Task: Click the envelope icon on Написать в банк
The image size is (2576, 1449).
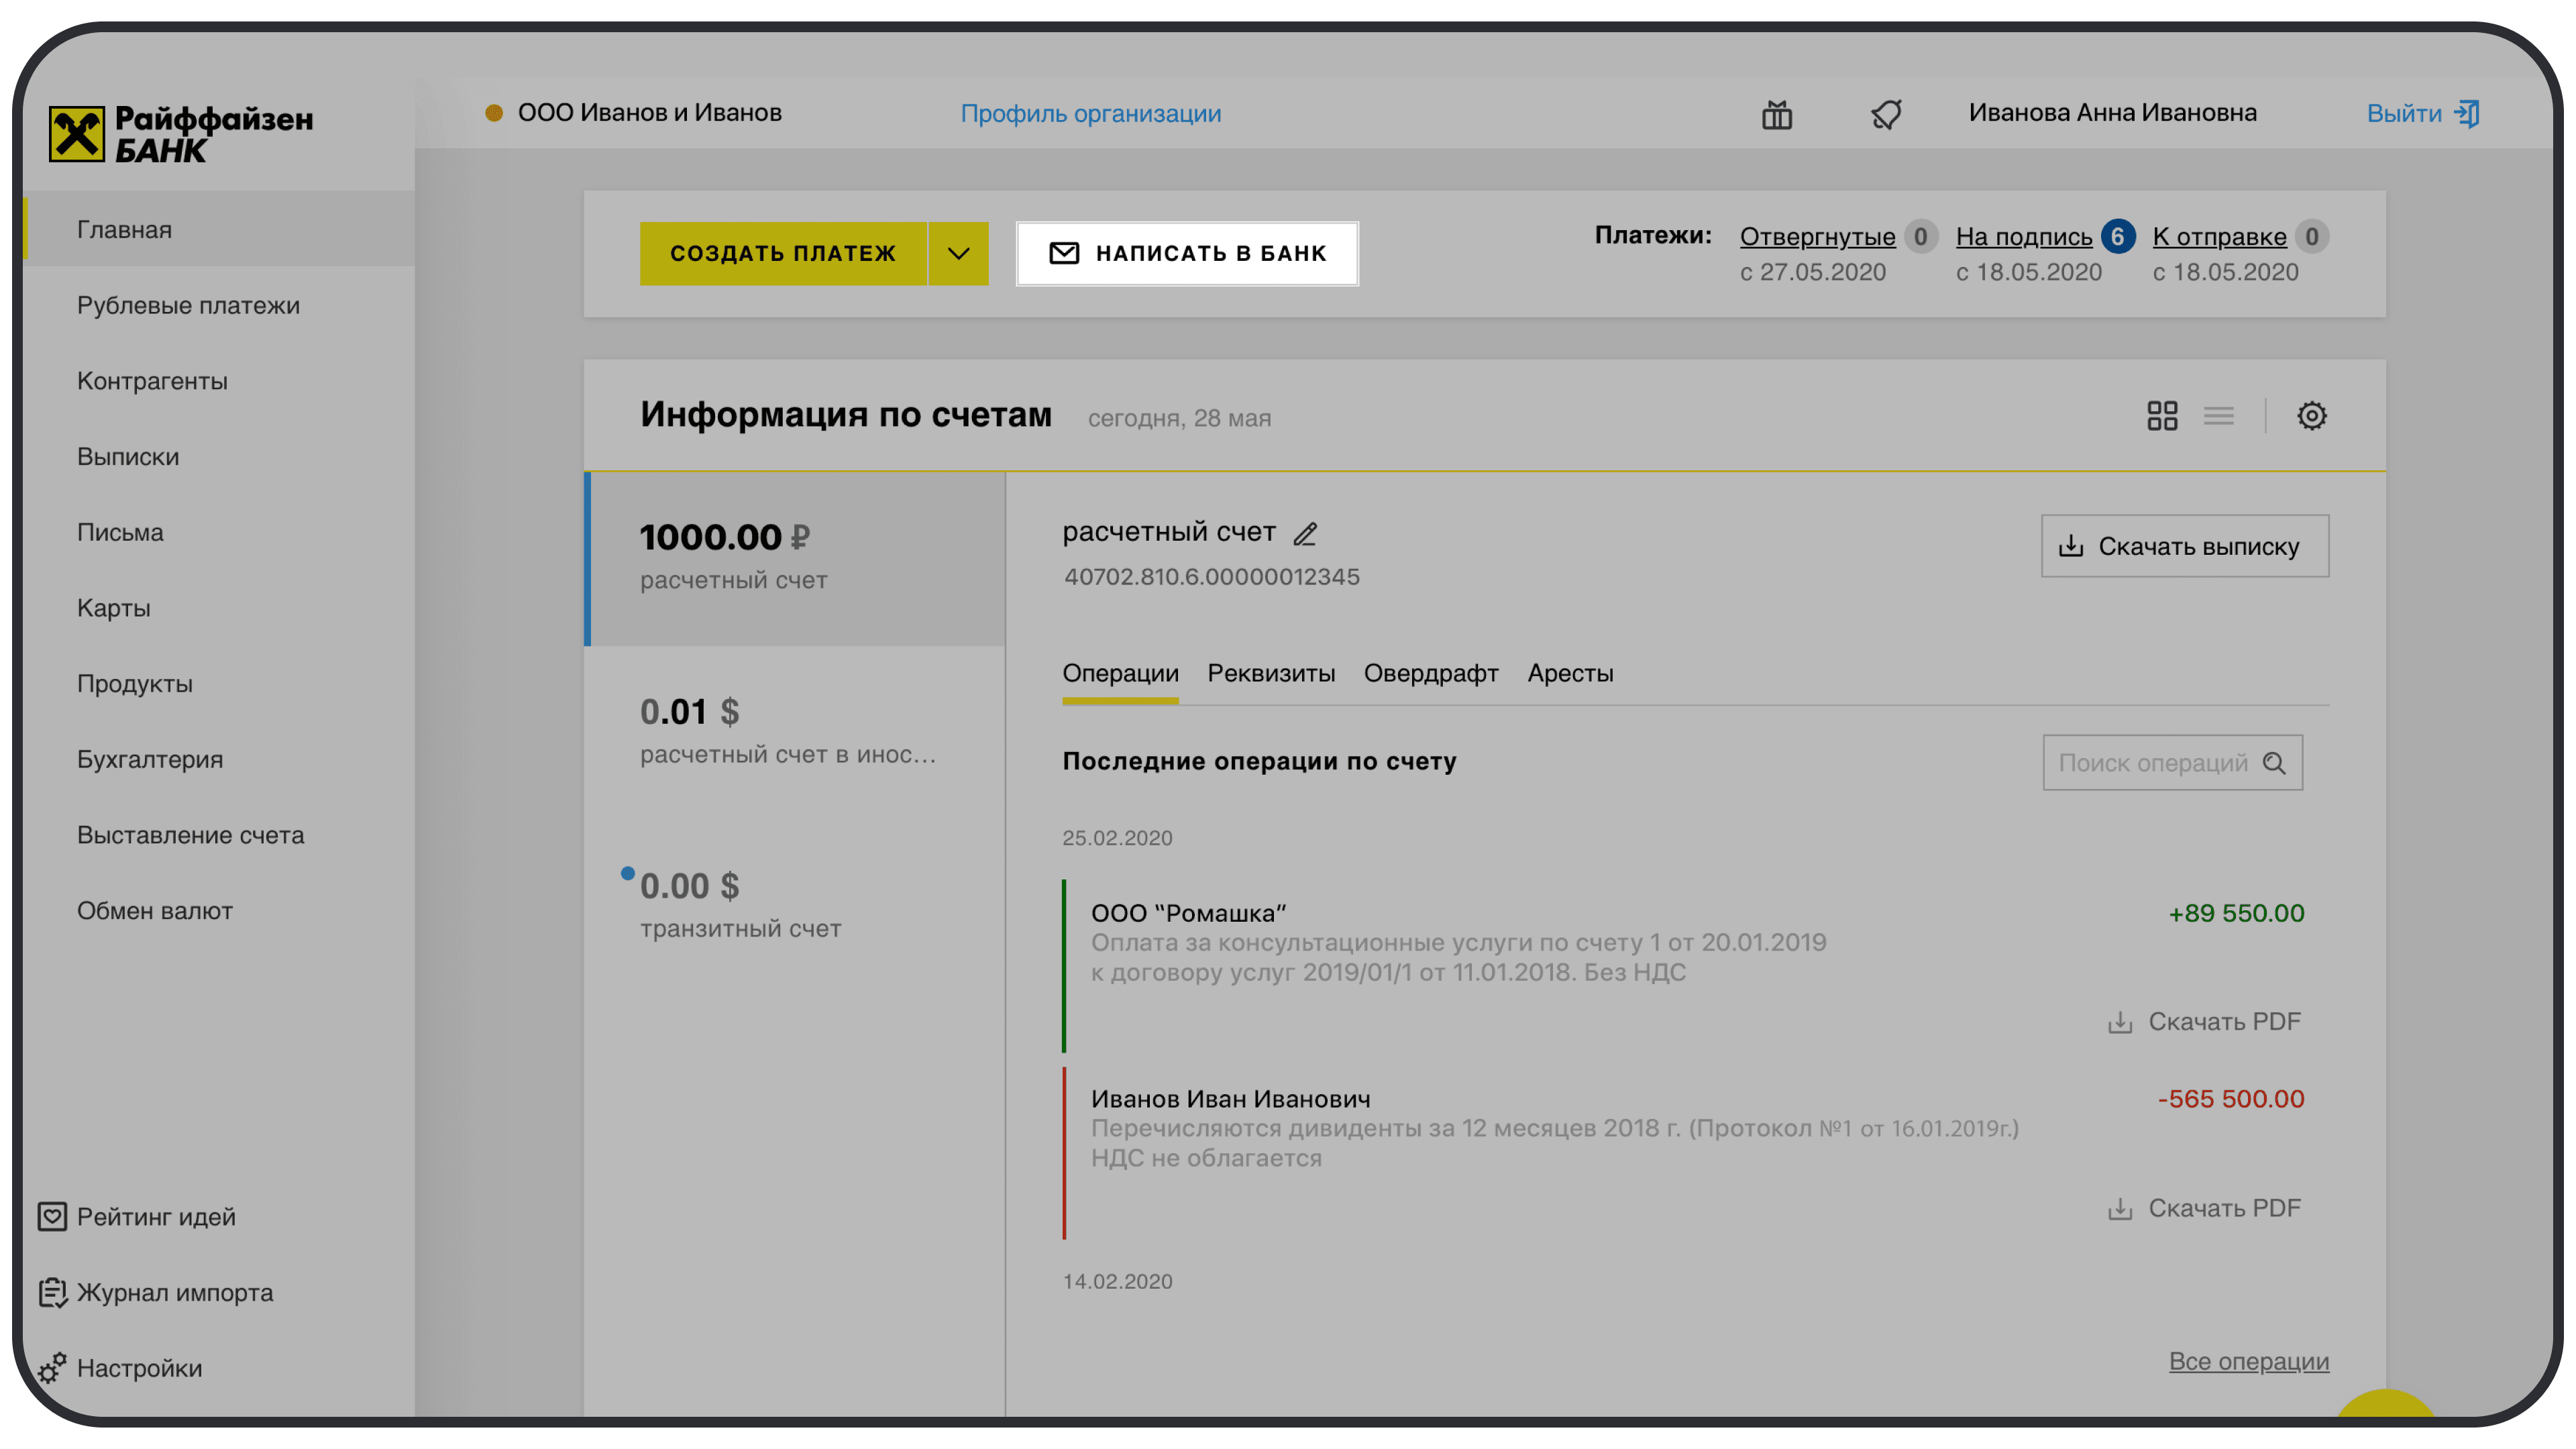Action: point(1064,253)
